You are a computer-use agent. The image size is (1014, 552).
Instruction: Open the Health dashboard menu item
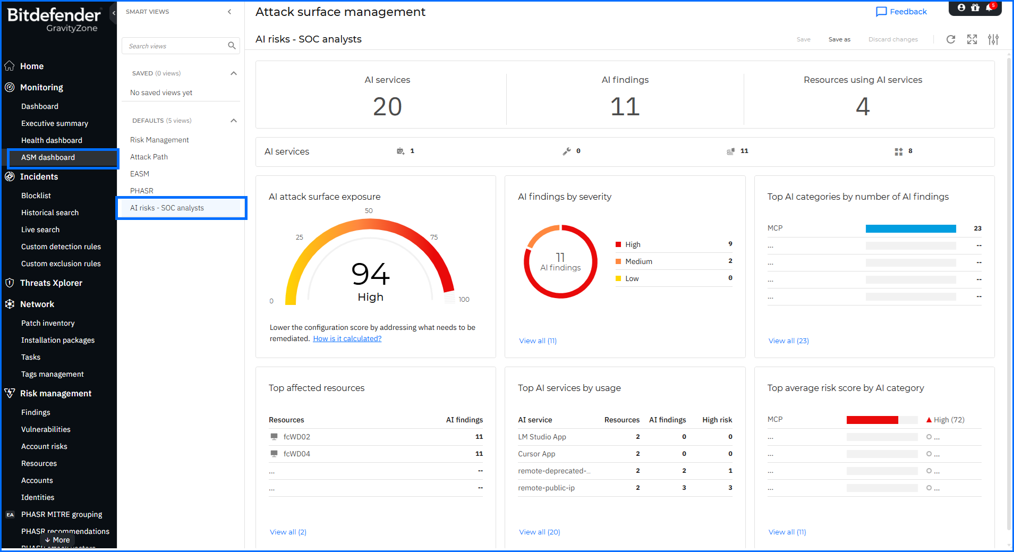pyautogui.click(x=52, y=140)
